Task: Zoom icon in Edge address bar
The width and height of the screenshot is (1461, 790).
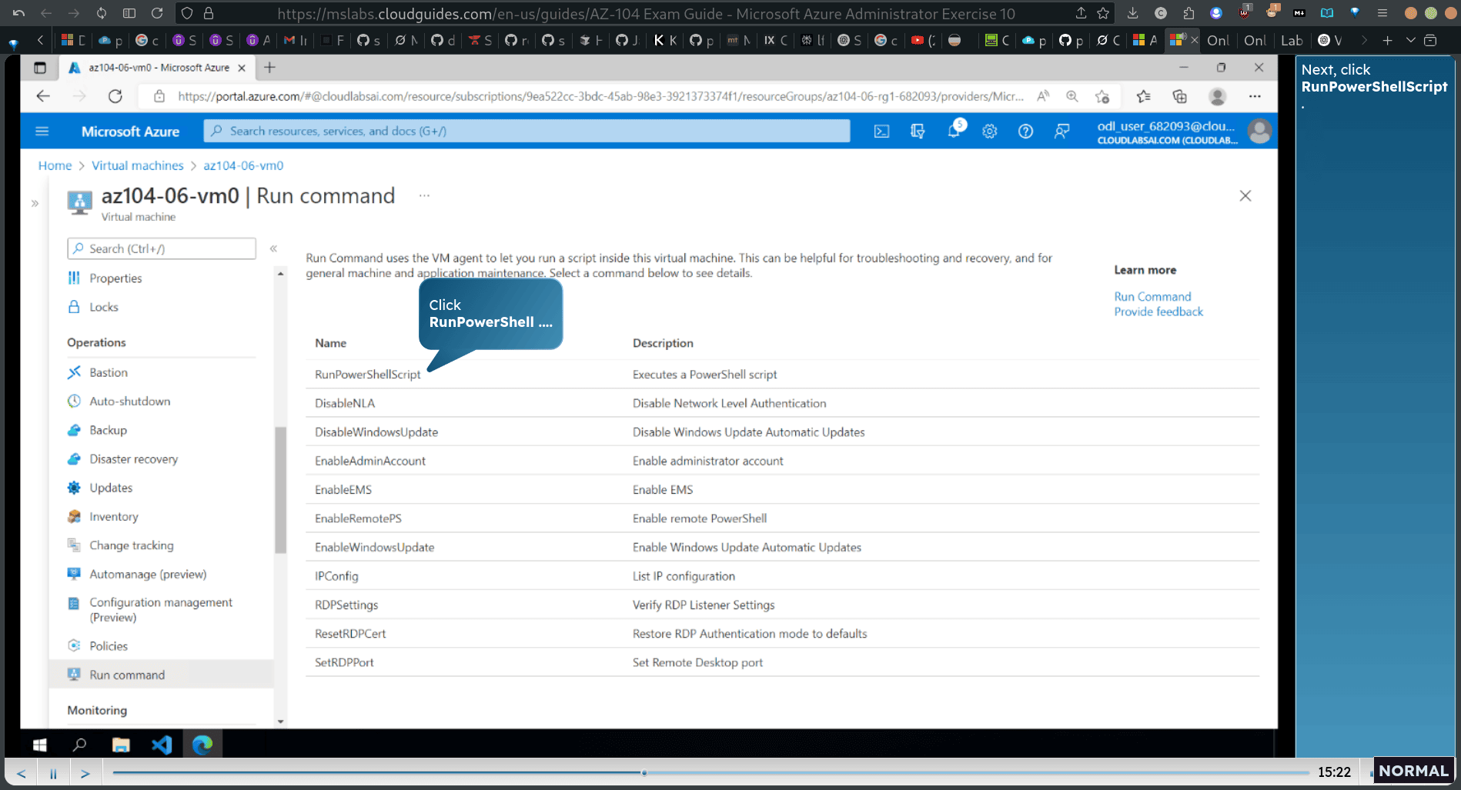Action: (x=1072, y=96)
